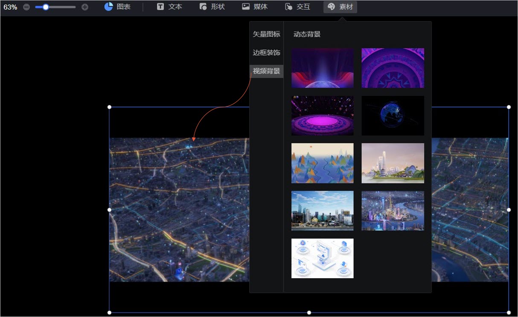This screenshot has height=317, width=518.
Task: Choose the rotating earth globe background
Action: coord(393,116)
